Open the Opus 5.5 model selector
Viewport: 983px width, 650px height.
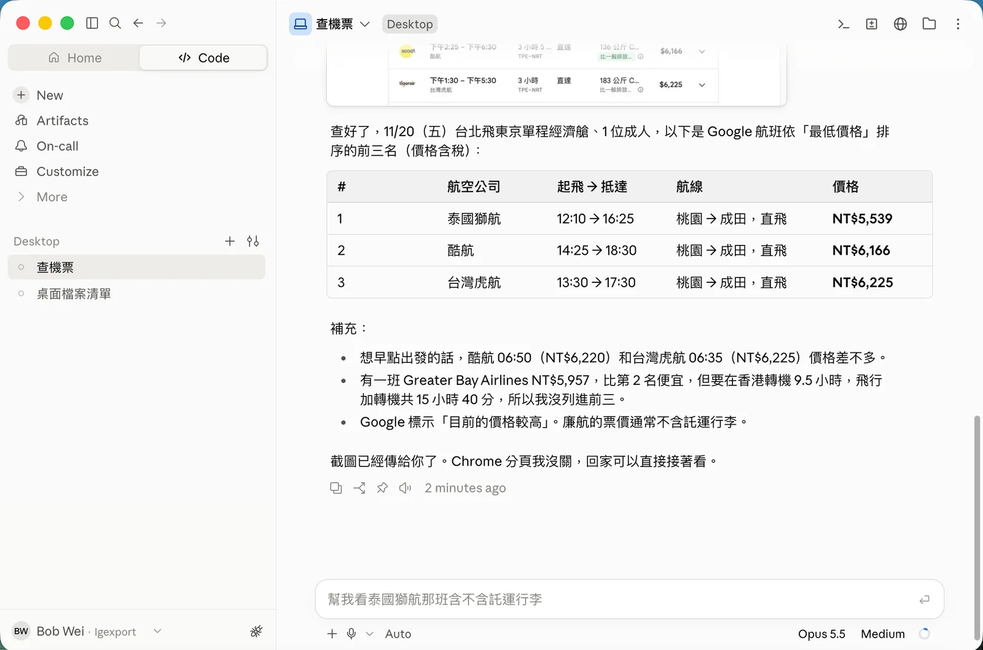tap(821, 633)
